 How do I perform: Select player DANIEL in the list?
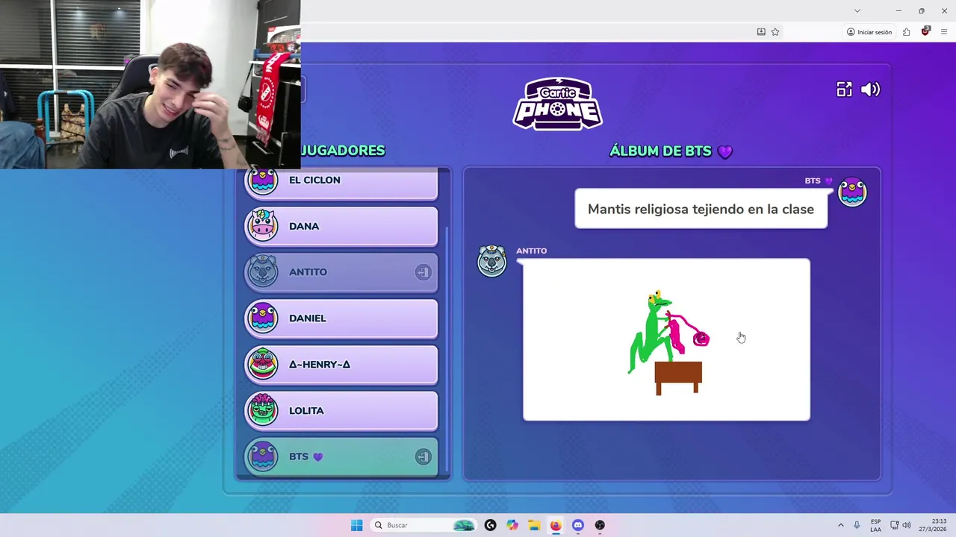(x=341, y=318)
